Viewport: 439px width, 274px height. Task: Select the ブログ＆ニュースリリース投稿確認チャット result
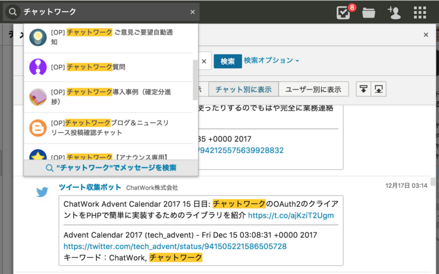pos(108,128)
